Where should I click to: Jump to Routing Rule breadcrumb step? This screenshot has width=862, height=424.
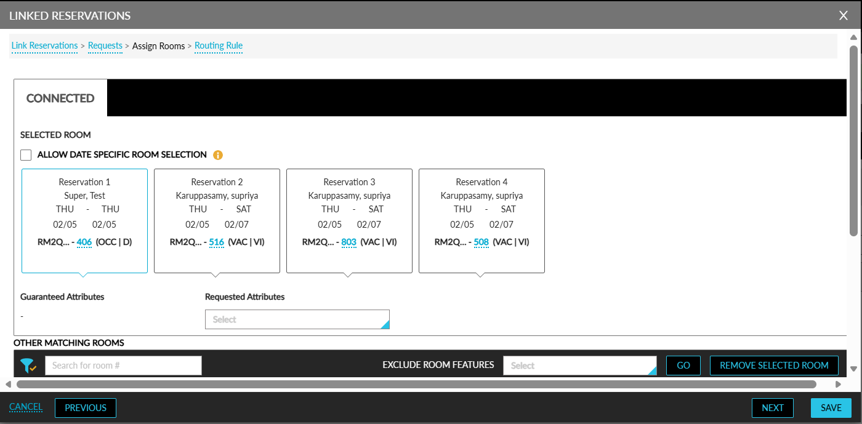click(219, 46)
